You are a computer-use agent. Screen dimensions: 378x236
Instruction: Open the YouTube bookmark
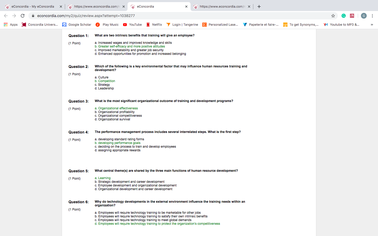tap(132, 25)
